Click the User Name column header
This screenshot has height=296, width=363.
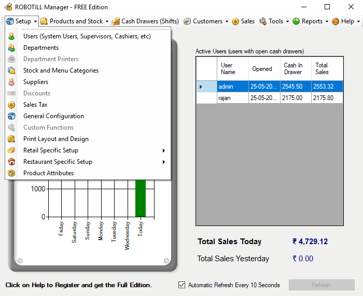coord(233,69)
